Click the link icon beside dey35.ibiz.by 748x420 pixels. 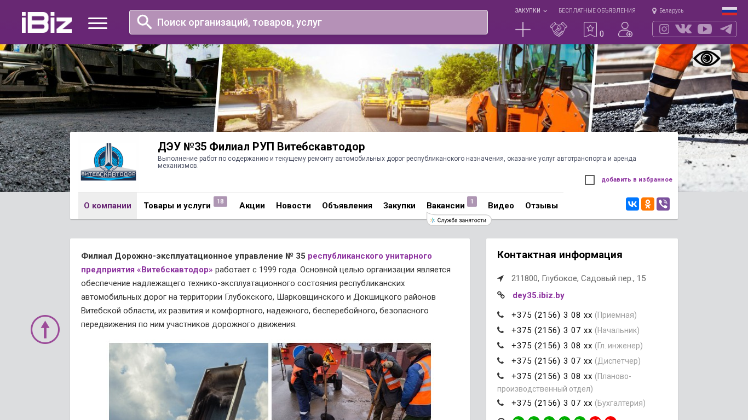tap(501, 295)
